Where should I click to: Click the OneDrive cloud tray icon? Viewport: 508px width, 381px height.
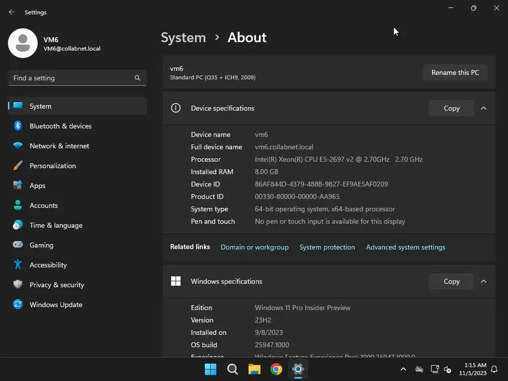pos(419,369)
